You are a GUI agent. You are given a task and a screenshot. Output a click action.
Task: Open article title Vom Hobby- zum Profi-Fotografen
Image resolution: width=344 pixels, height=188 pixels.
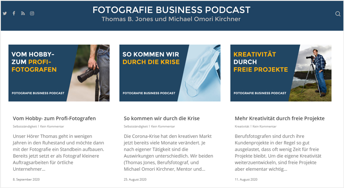[x=54, y=118]
